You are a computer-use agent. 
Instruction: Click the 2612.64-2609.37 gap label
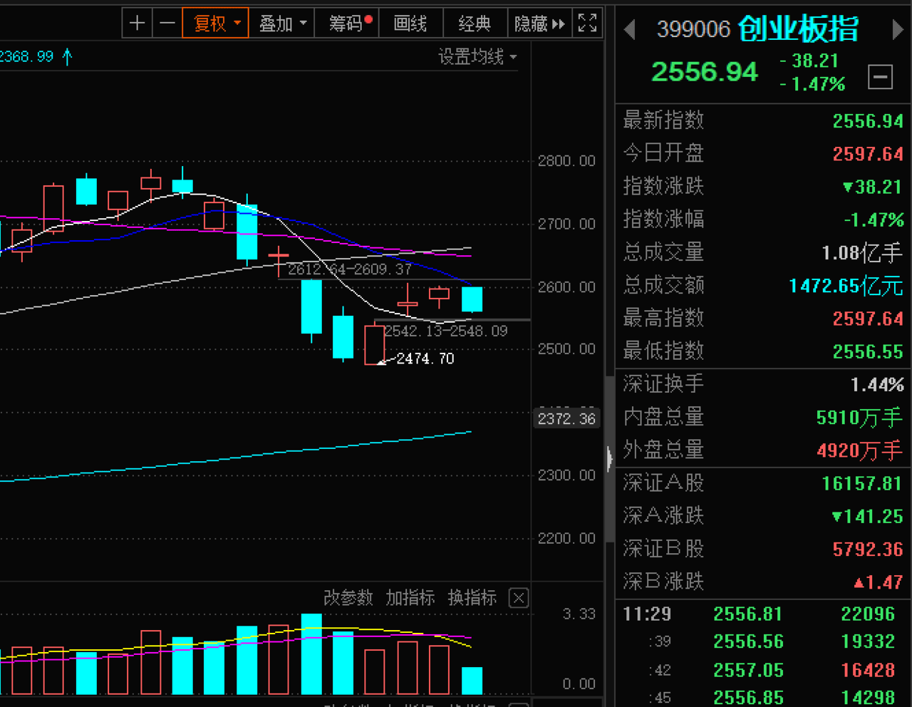click(x=349, y=269)
